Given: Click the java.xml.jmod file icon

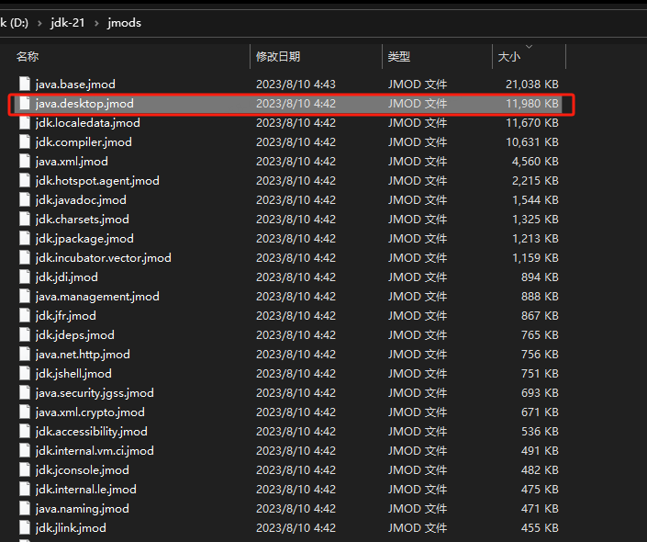Looking at the screenshot, I should [x=25, y=161].
